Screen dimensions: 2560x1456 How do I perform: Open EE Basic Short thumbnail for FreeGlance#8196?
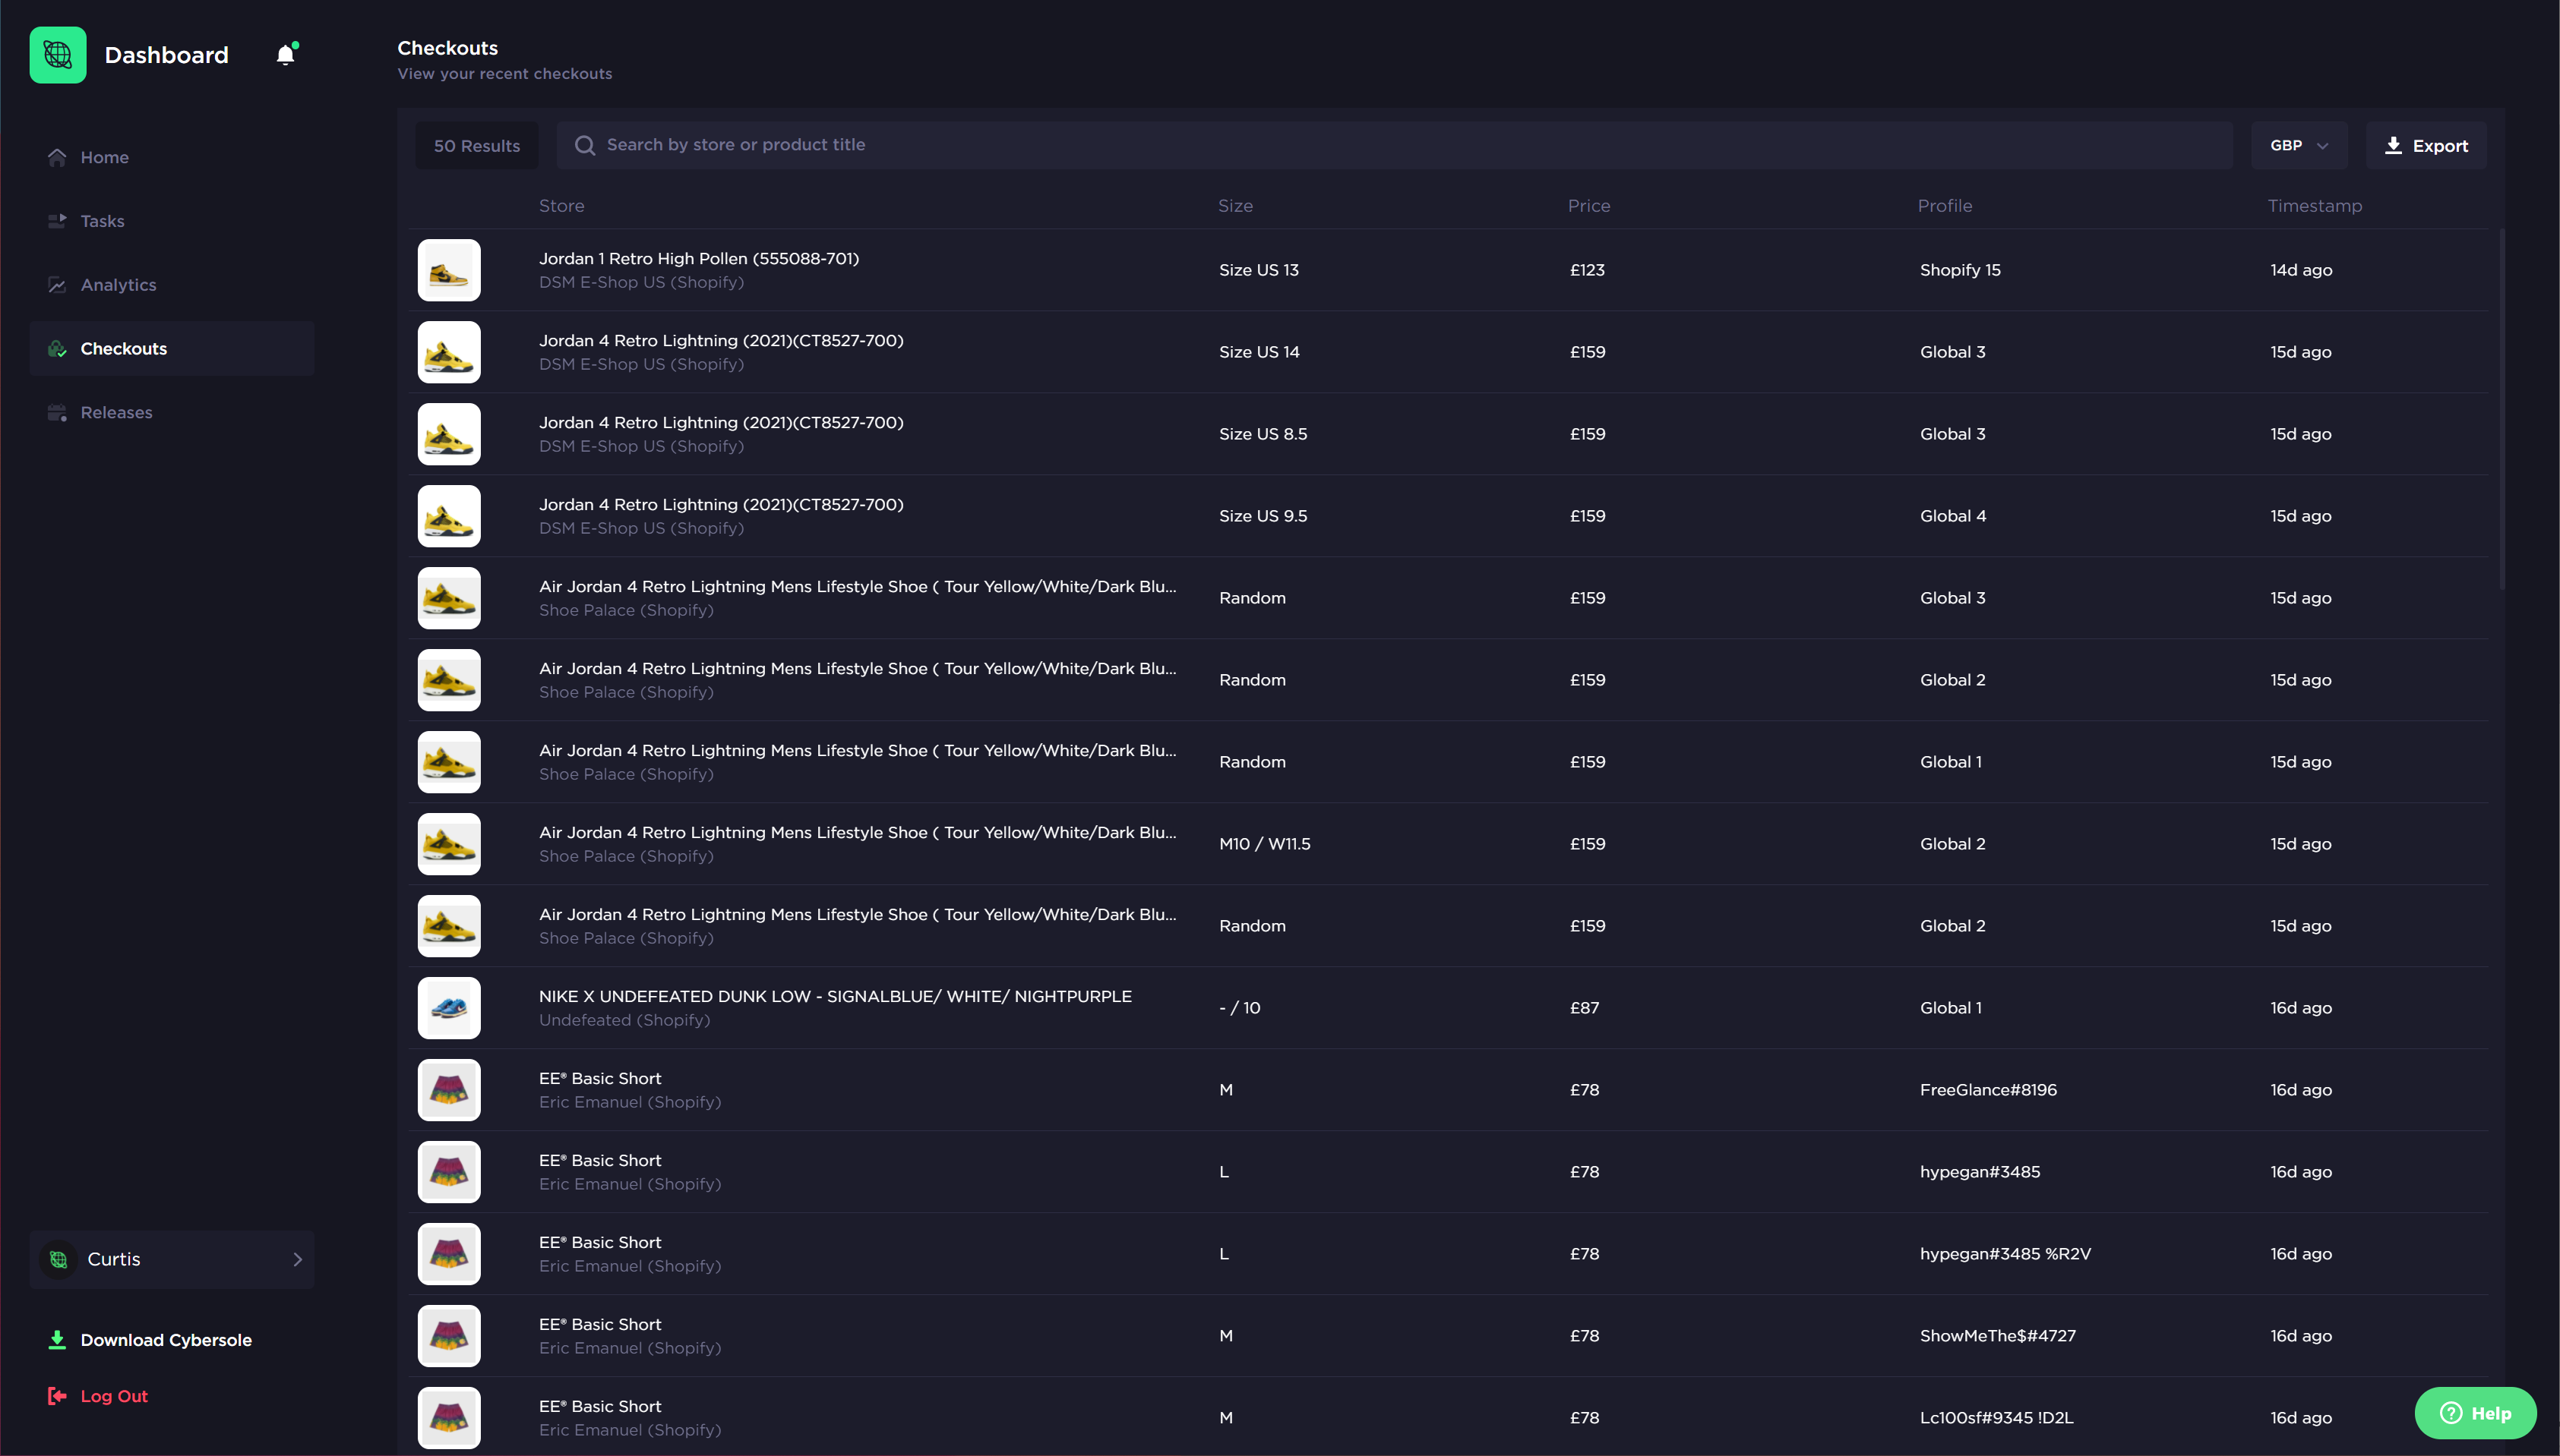click(449, 1090)
